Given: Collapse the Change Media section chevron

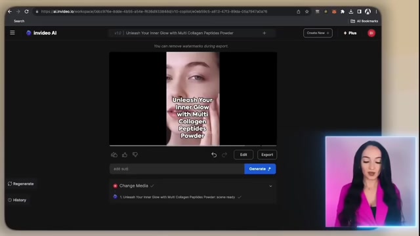Looking at the screenshot, I should (x=270, y=186).
